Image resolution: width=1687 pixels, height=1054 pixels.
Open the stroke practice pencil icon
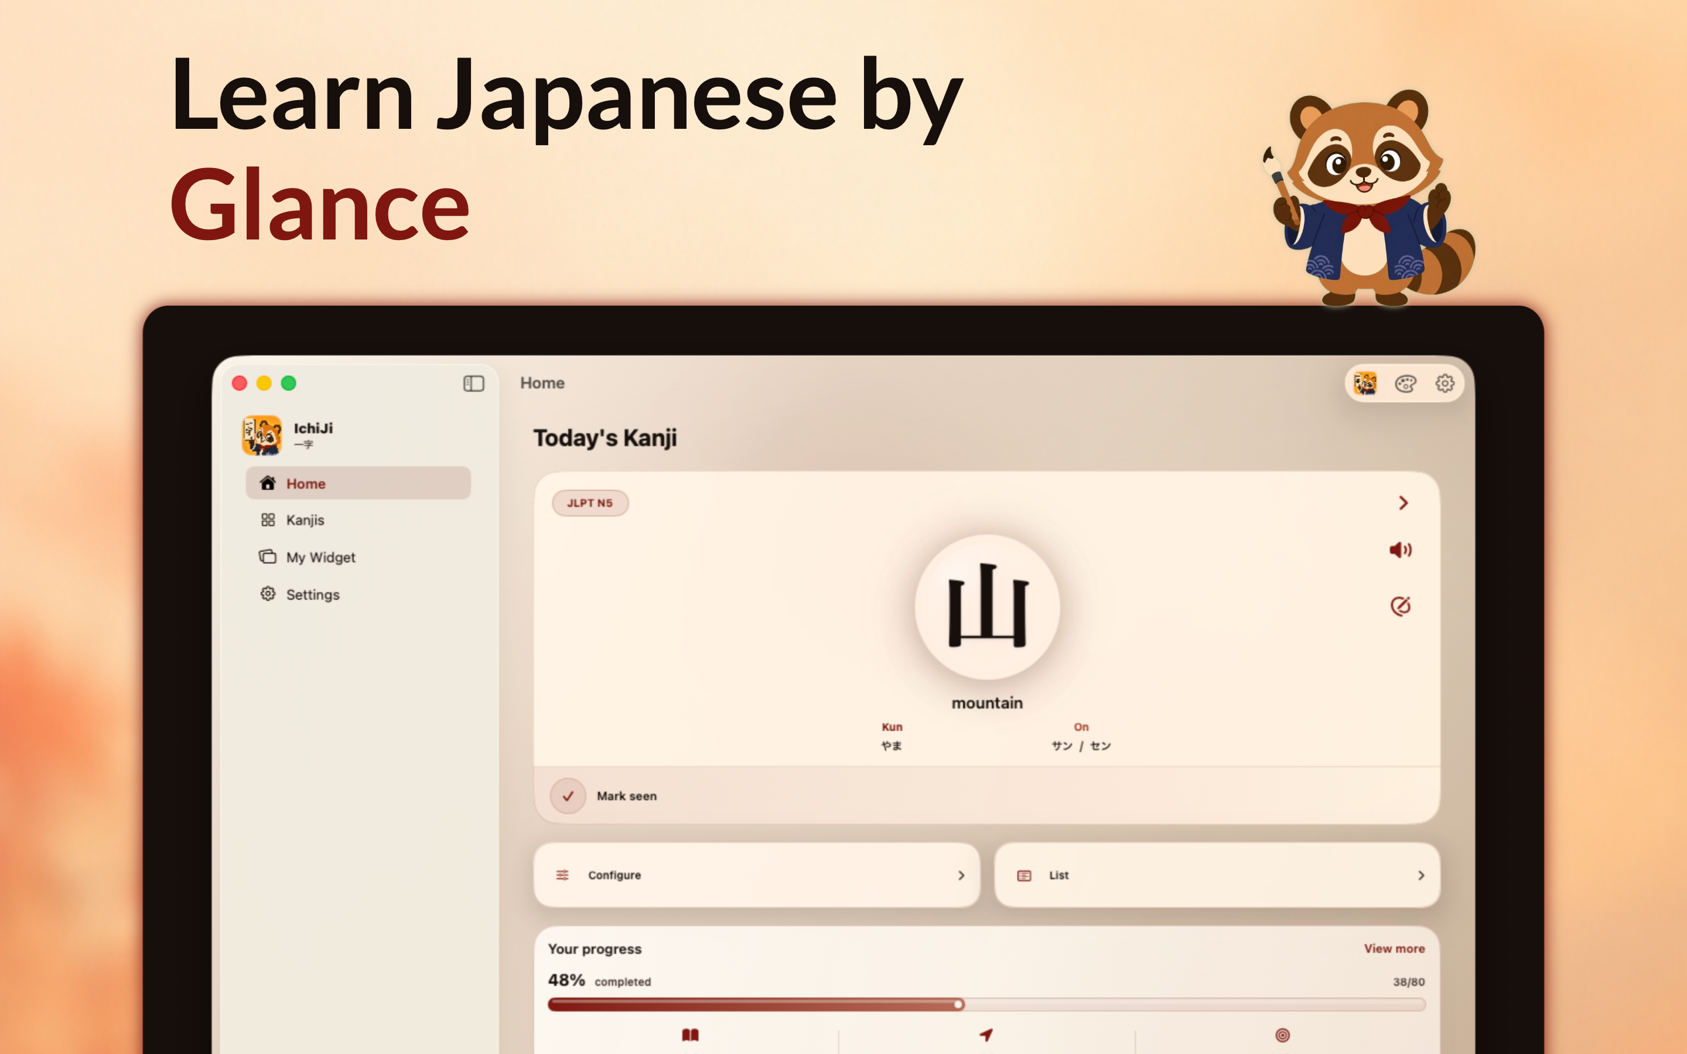pyautogui.click(x=1401, y=606)
